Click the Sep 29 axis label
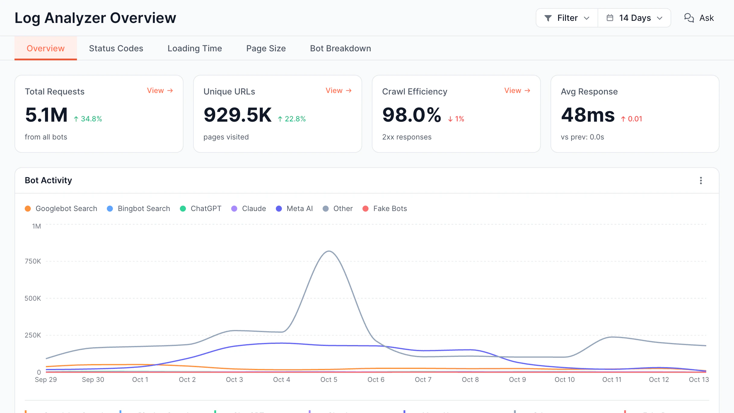734x413 pixels. point(46,379)
